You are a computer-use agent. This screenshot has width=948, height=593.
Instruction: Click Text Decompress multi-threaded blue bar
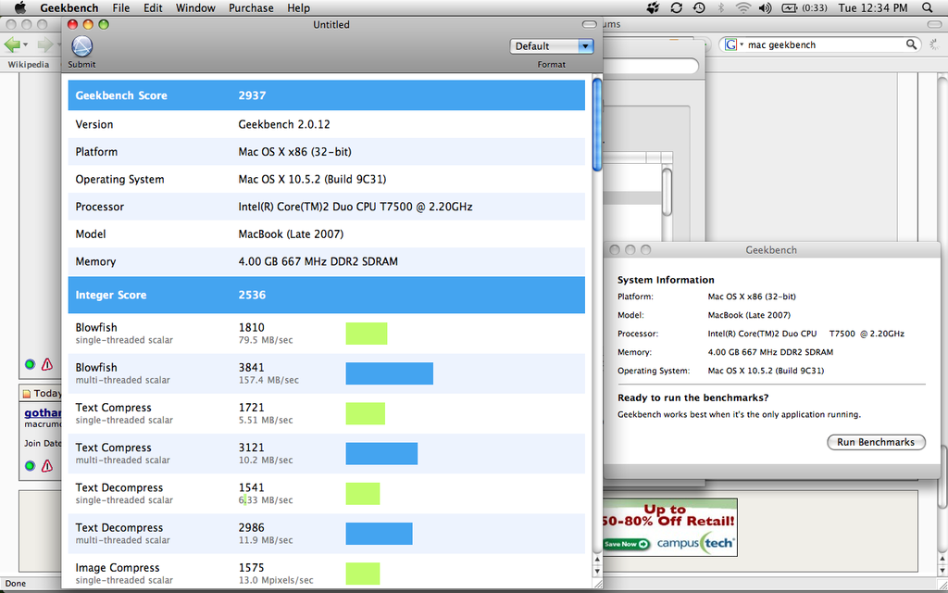(379, 533)
